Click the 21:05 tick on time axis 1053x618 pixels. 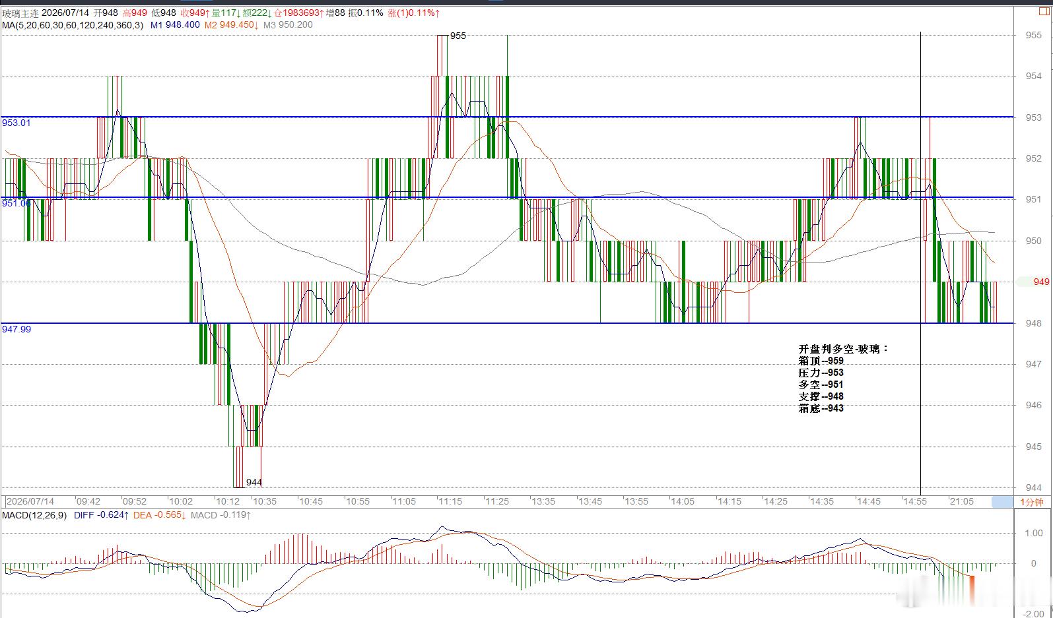point(962,502)
